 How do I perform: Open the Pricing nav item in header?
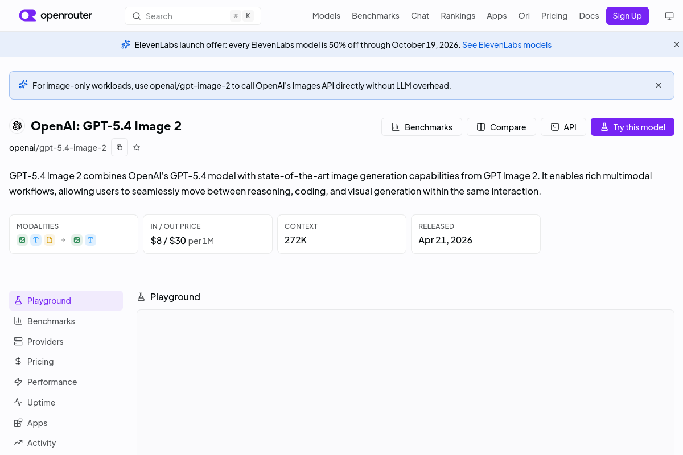click(554, 16)
